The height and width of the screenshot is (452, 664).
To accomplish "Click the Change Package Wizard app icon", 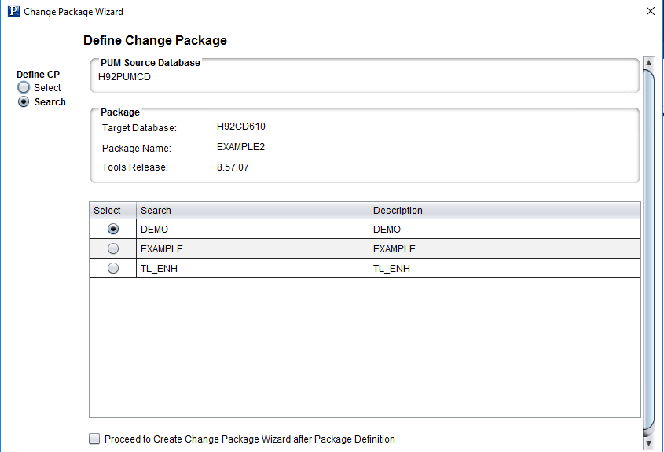I will 13,12.
